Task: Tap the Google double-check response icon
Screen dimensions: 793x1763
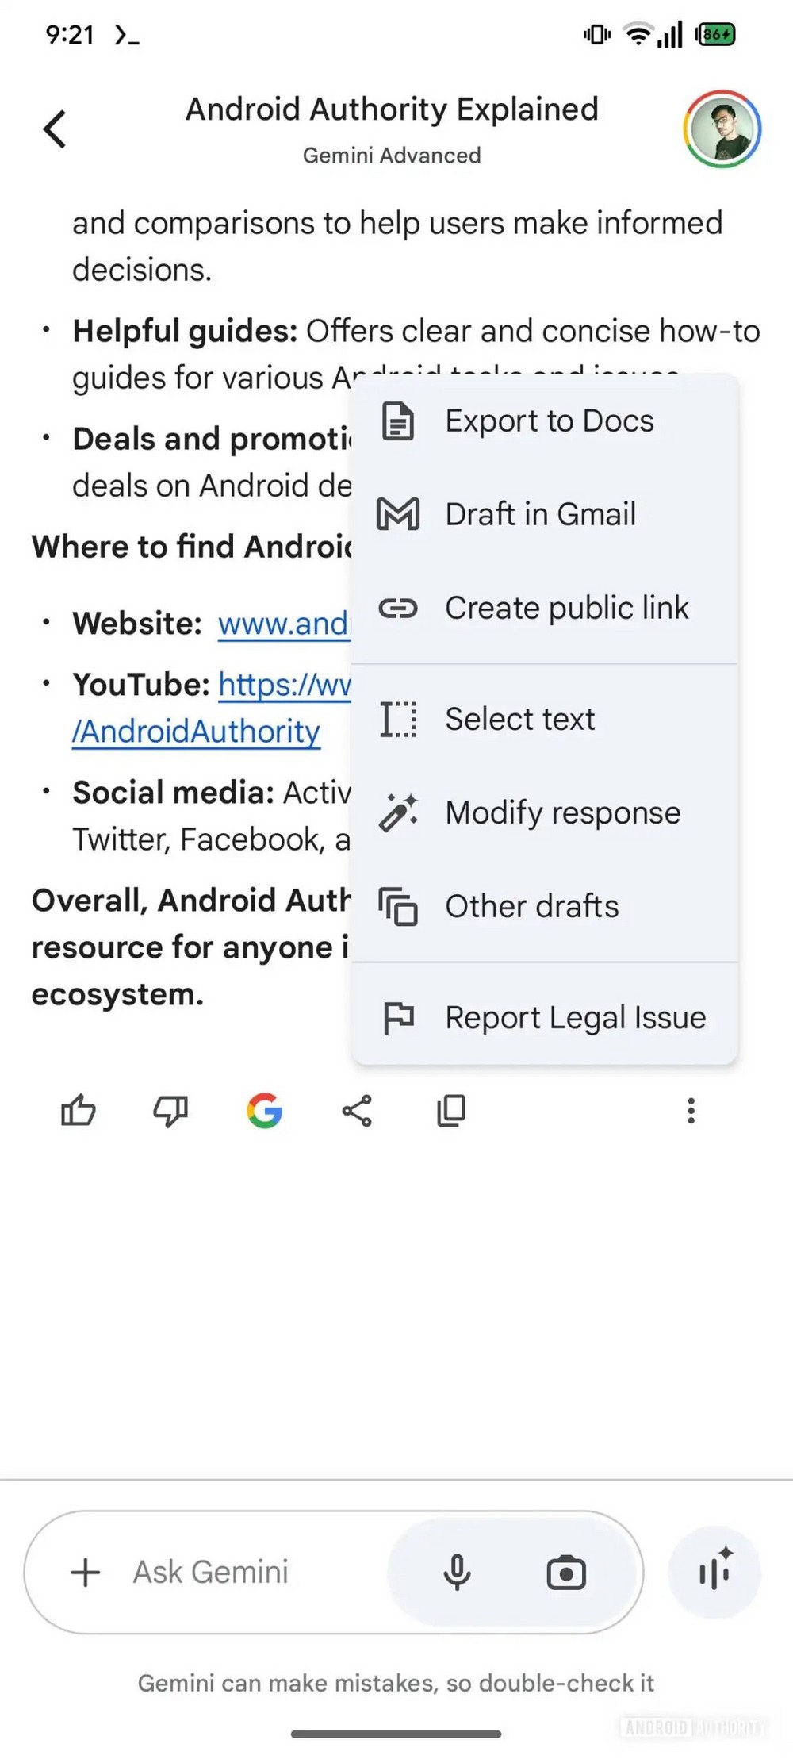Action: 264,1111
